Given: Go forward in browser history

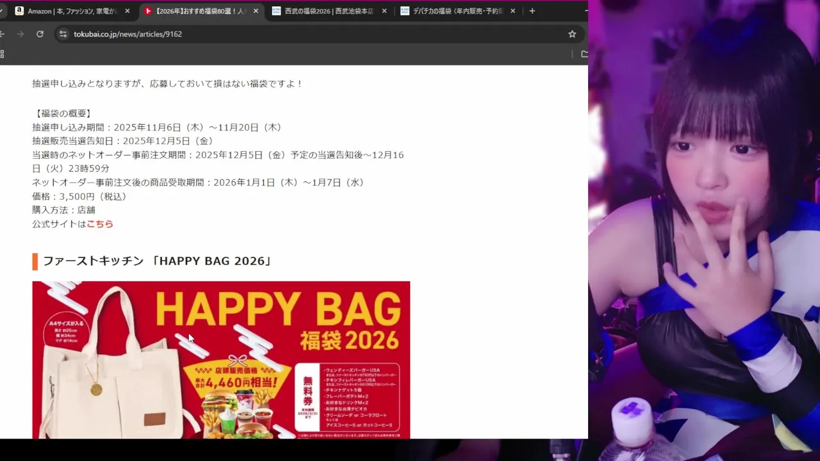Looking at the screenshot, I should (20, 34).
